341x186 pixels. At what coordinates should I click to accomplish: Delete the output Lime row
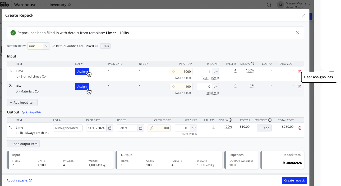[300, 128]
